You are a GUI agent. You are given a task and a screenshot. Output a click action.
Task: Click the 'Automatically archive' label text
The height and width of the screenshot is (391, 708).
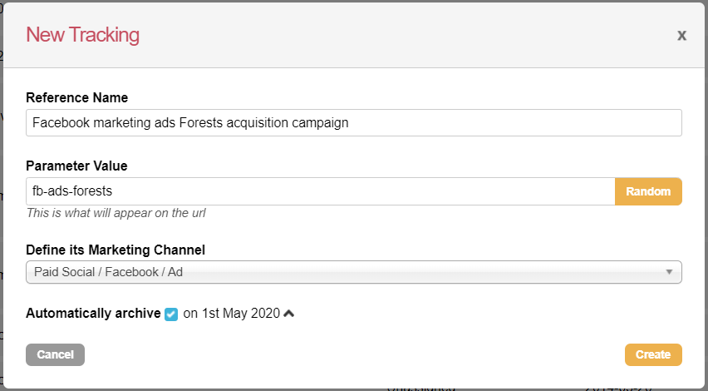click(93, 314)
